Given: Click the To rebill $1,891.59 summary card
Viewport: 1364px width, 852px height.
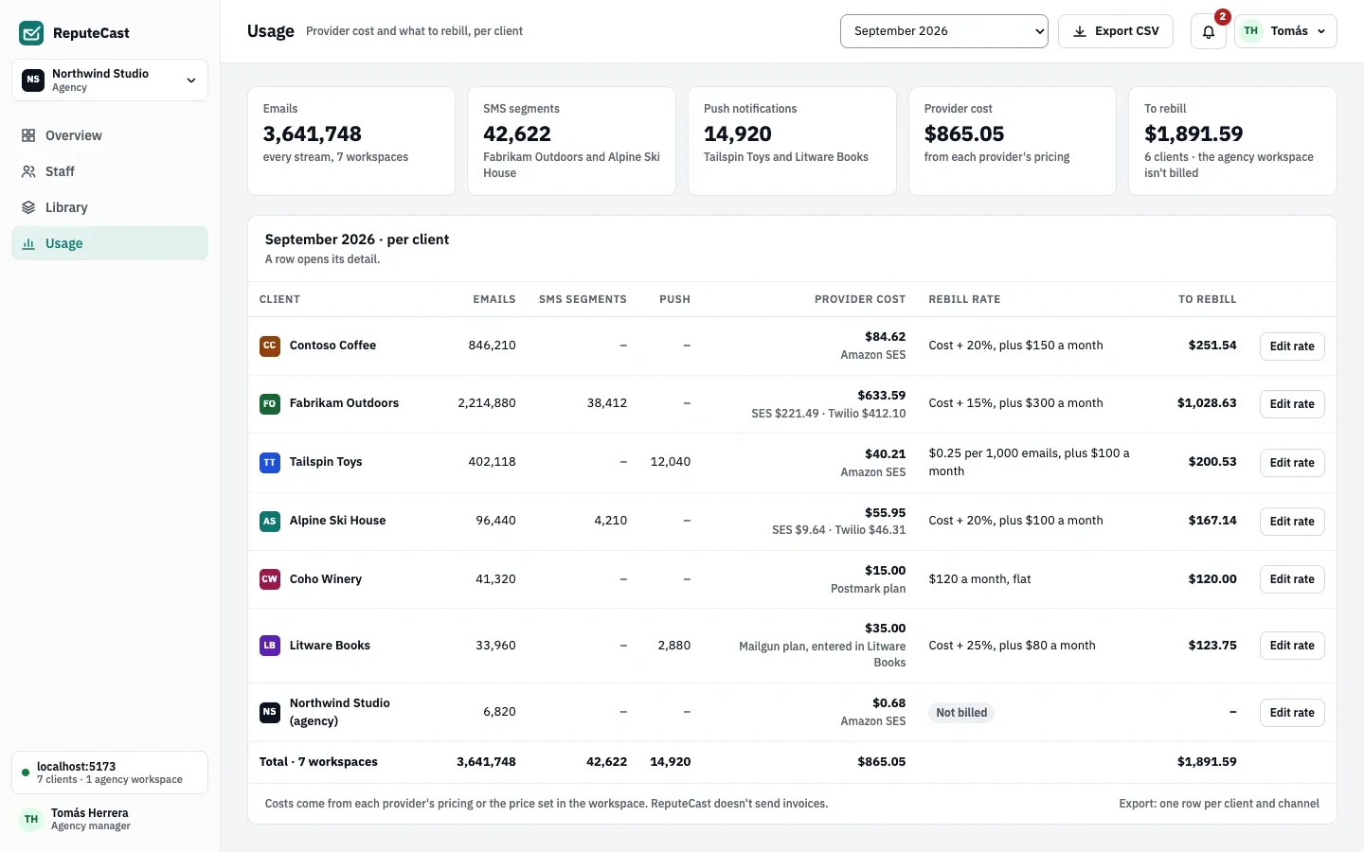Looking at the screenshot, I should coord(1232,141).
